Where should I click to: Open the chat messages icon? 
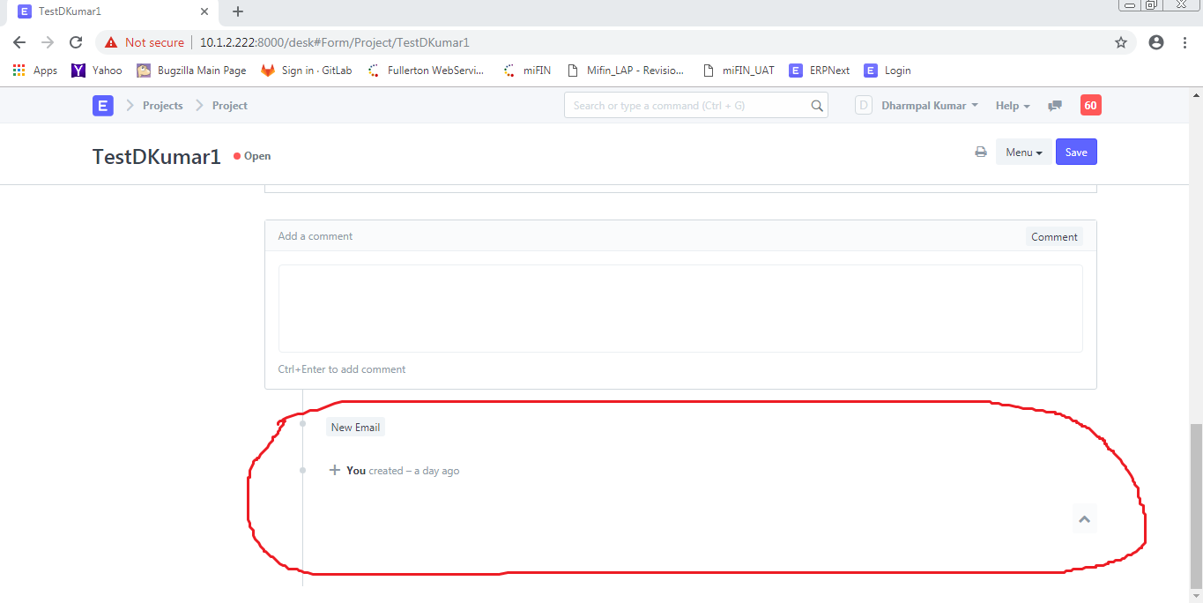pyautogui.click(x=1054, y=105)
